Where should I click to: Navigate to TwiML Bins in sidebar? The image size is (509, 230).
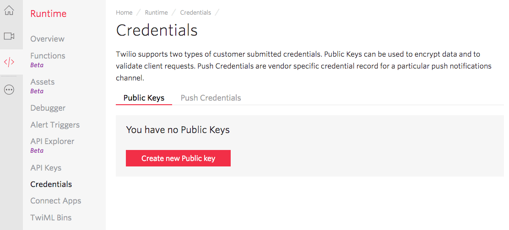[51, 217]
